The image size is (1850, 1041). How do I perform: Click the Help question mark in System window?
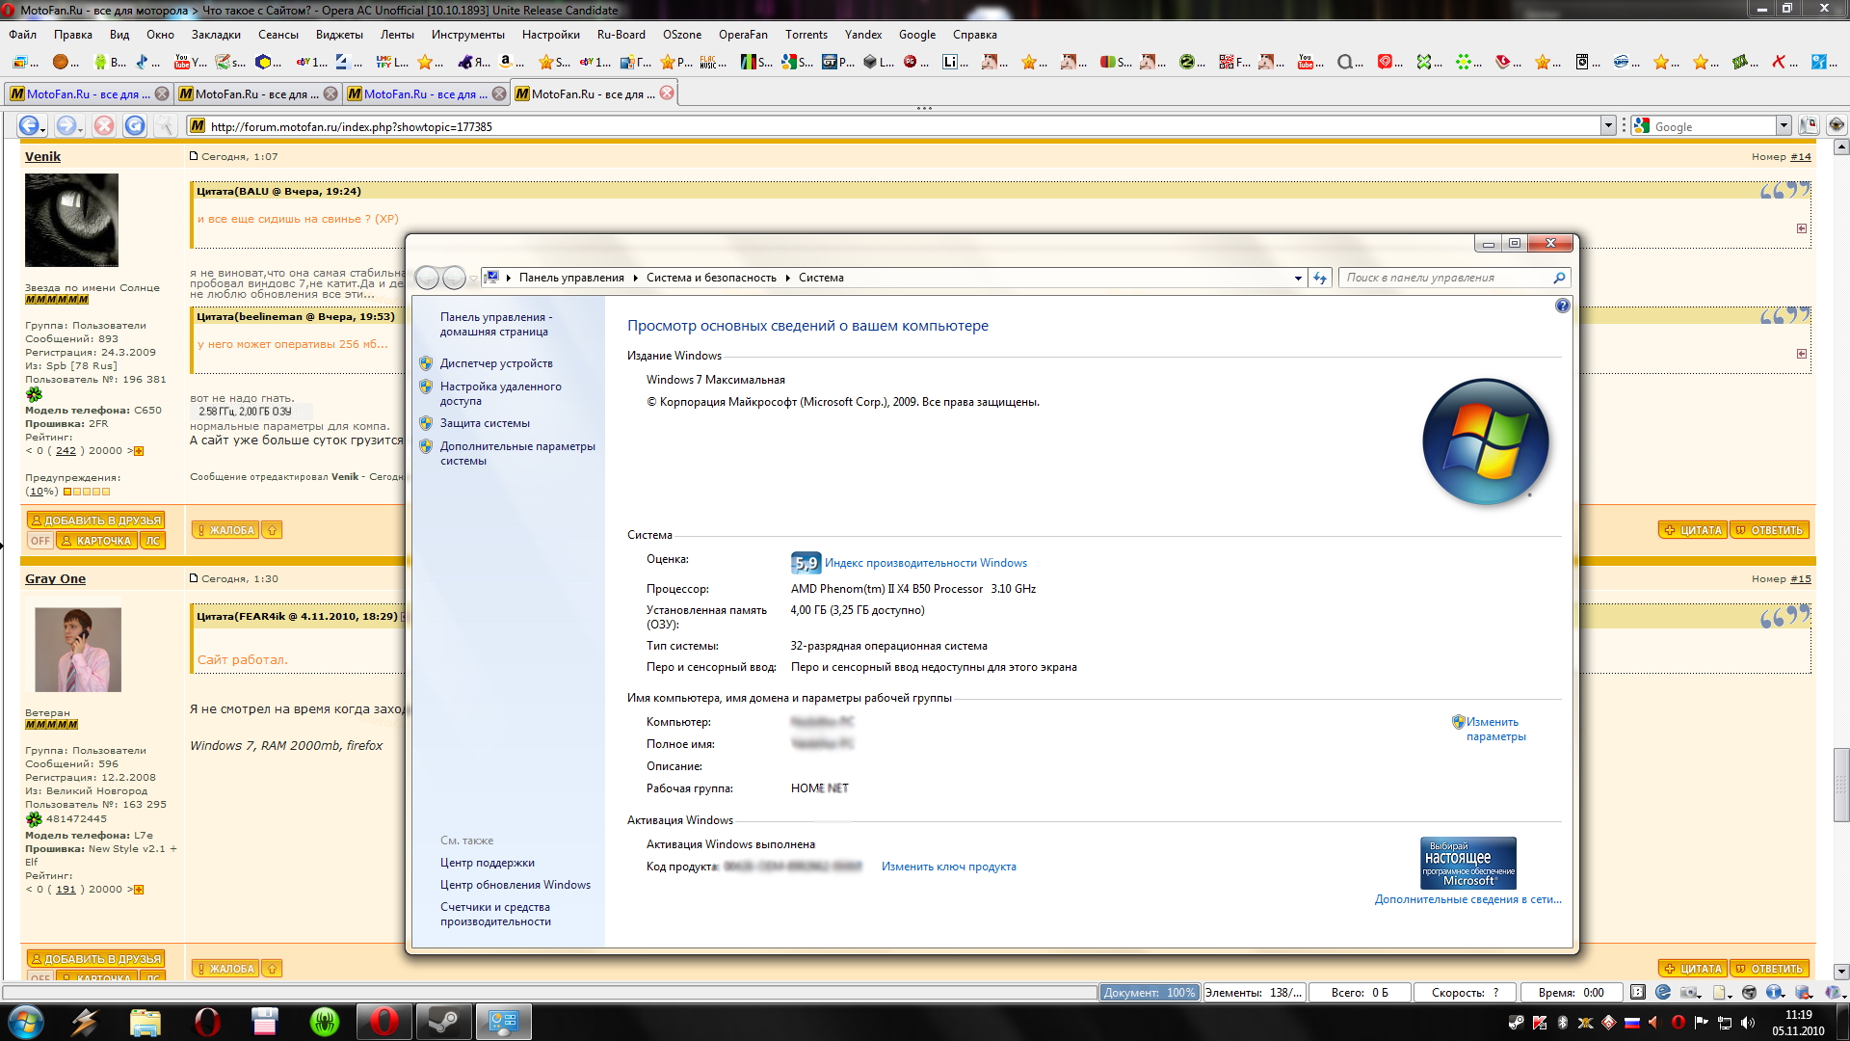coord(1562,306)
